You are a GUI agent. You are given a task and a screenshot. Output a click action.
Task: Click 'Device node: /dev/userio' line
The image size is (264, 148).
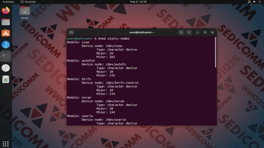(x=104, y=120)
